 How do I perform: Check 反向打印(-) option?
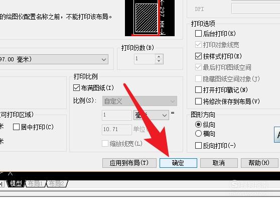point(198,146)
